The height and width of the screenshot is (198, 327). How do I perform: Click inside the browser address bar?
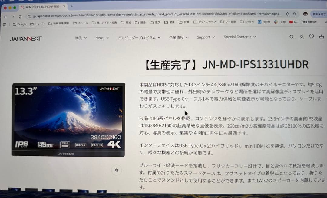pos(121,14)
